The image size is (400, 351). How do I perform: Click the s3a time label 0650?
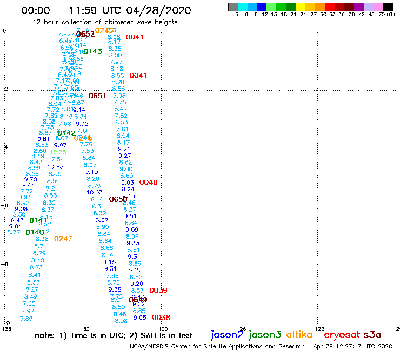(x=118, y=199)
